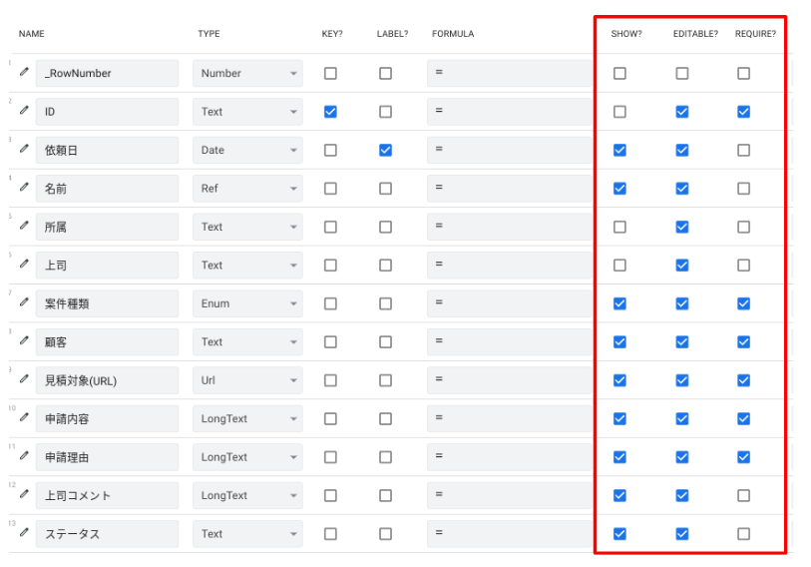
Task: Edit the 所属 column via pencil icon
Action: (25, 226)
